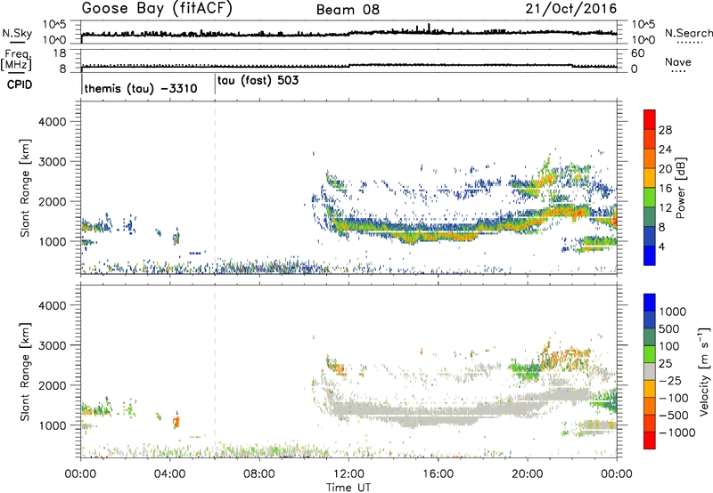Screen dimensions: 713x493
Task: Pick the gray segment of Velocity color bar
Action: (x=650, y=371)
